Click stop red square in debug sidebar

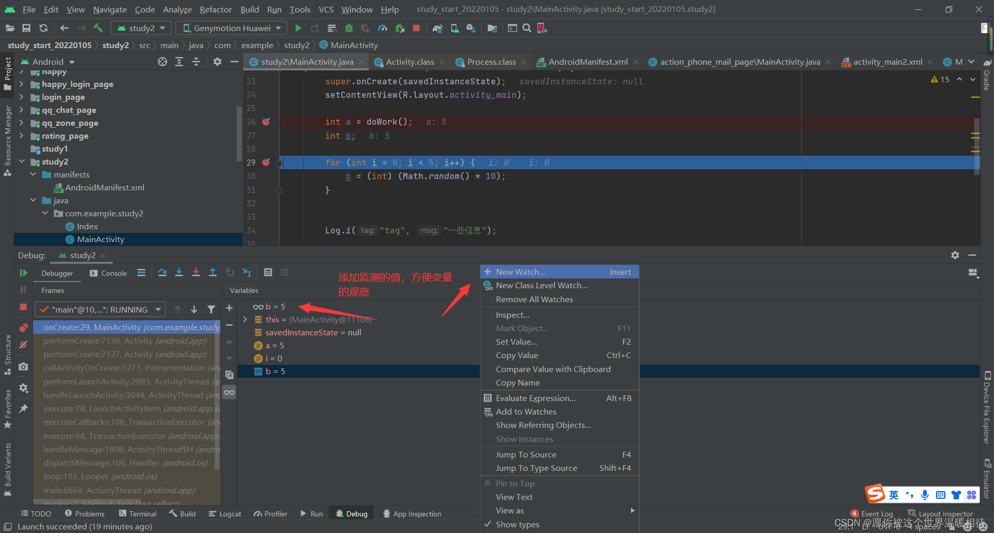coord(23,307)
